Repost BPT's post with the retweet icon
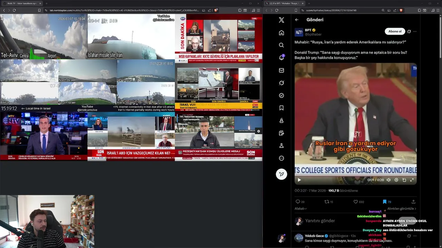 326,202
